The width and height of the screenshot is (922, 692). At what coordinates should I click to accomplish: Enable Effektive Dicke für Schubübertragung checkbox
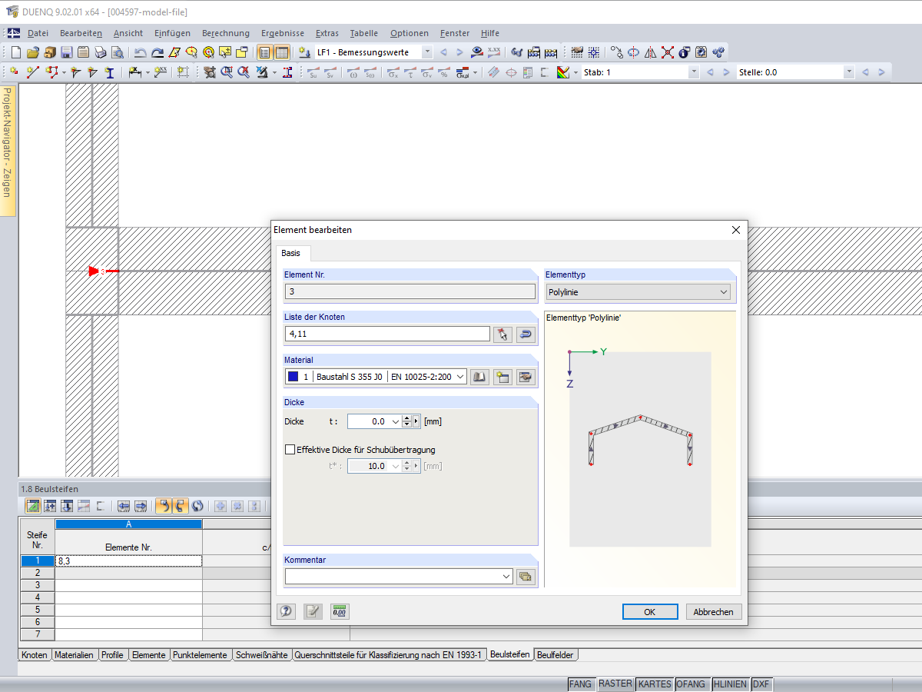[x=290, y=450]
